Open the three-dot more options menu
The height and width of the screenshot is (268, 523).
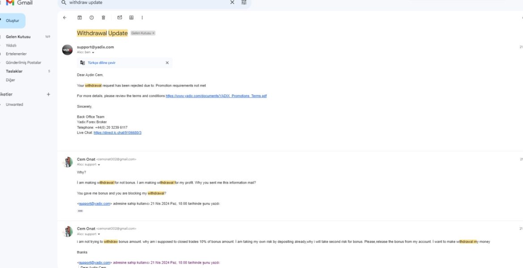[x=142, y=18]
